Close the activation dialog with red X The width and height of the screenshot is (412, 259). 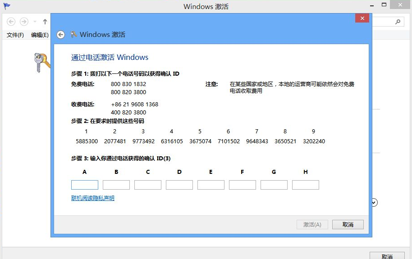(362, 18)
